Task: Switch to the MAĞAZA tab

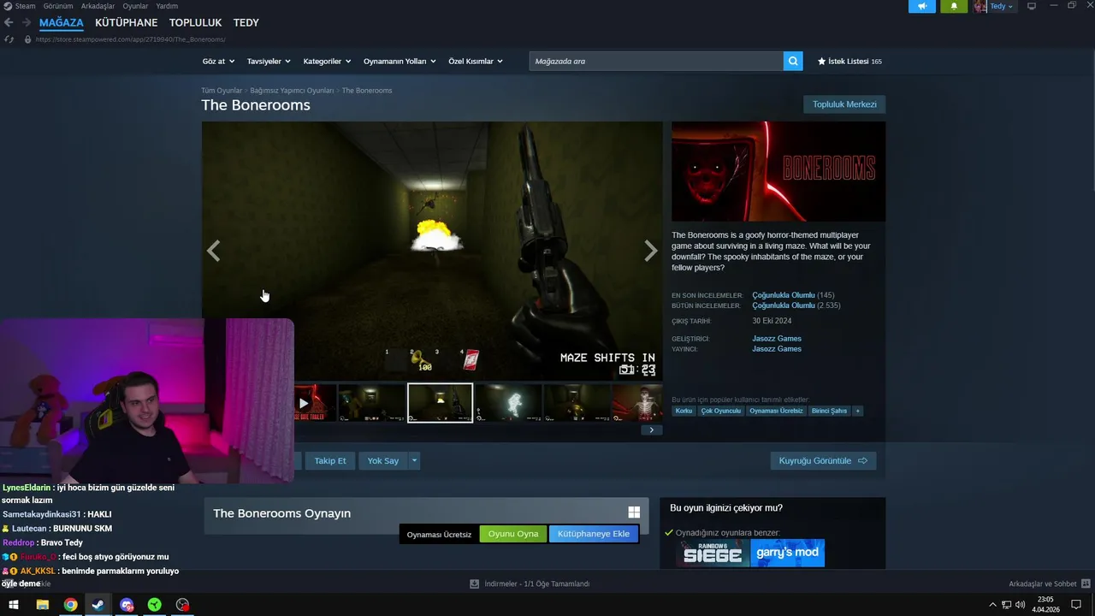Action: pyautogui.click(x=62, y=22)
